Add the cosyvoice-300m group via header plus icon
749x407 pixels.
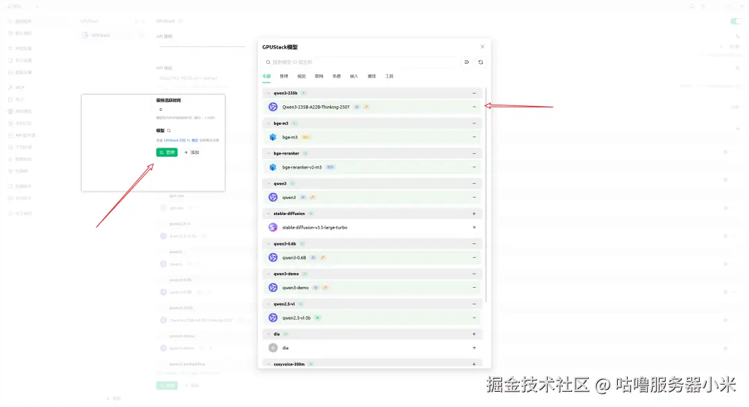click(x=474, y=364)
